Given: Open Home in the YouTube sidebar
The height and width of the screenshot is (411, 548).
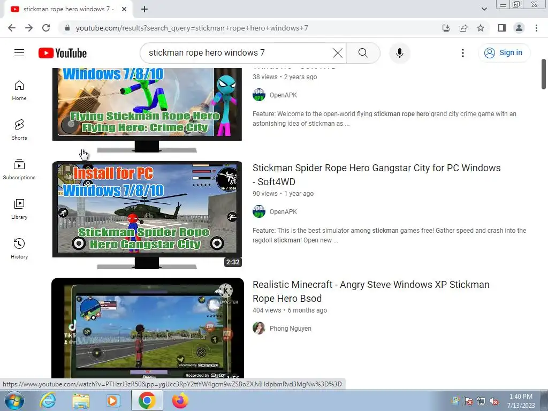Looking at the screenshot, I should click(x=19, y=90).
